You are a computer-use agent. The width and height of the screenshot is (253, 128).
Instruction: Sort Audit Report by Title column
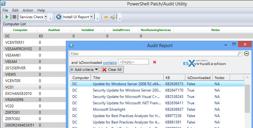point(127,78)
